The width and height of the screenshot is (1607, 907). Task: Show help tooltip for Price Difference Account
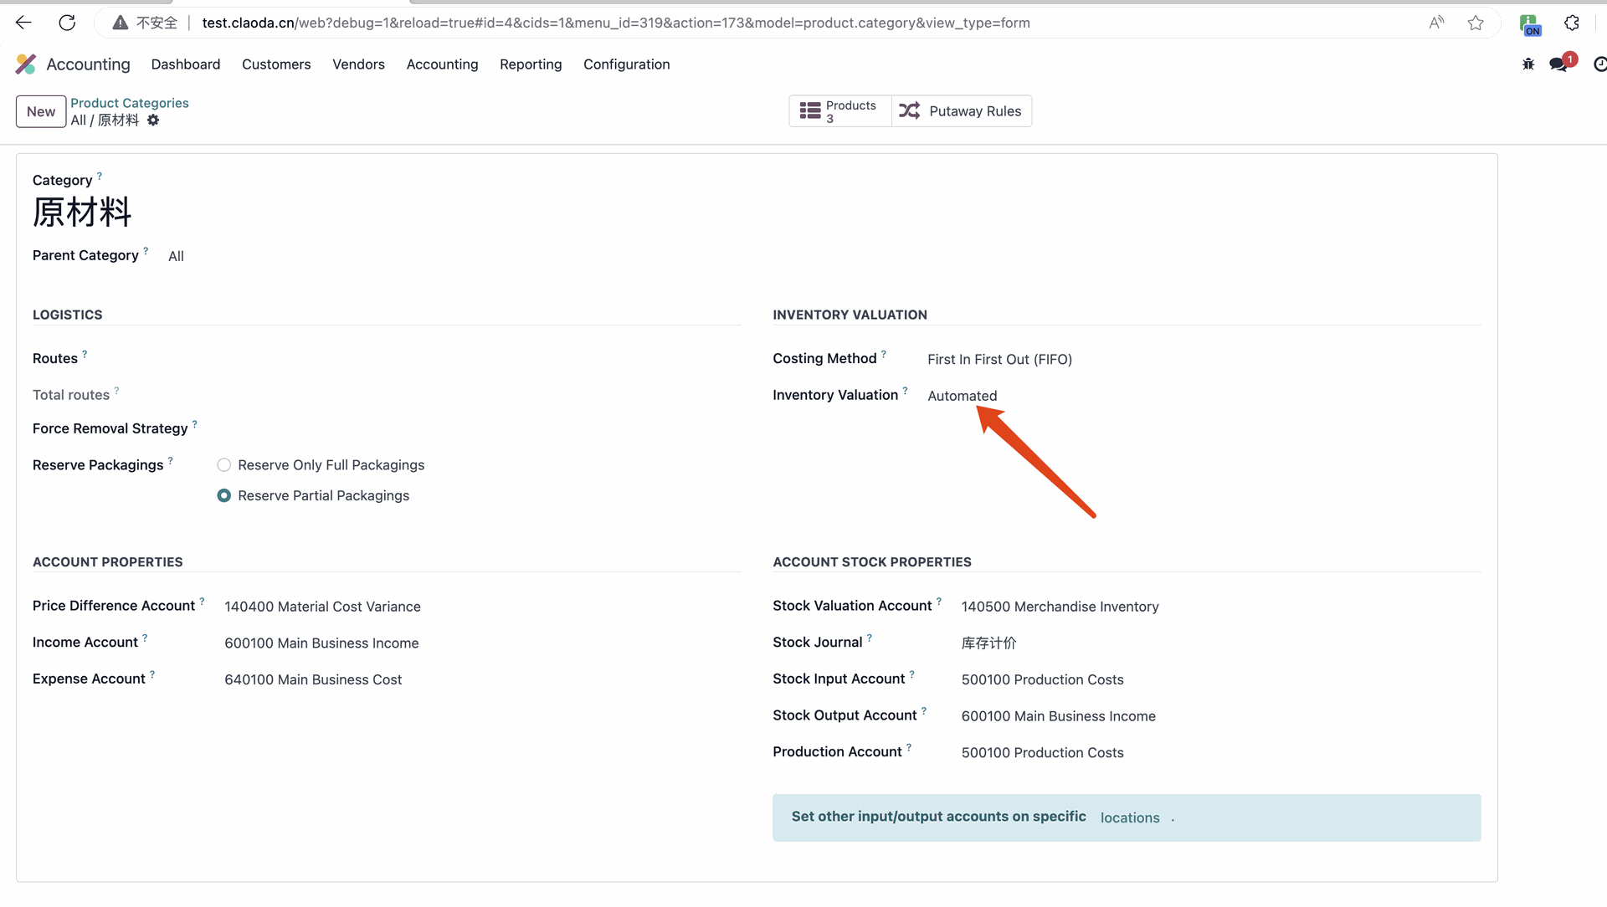tap(202, 602)
